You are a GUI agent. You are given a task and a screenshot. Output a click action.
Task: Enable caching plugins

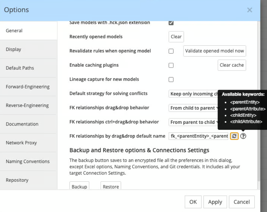pos(171,65)
